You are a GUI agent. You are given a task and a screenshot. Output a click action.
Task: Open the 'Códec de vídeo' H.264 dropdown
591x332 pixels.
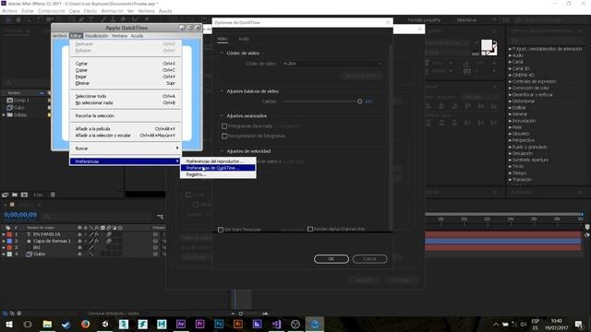tap(332, 64)
